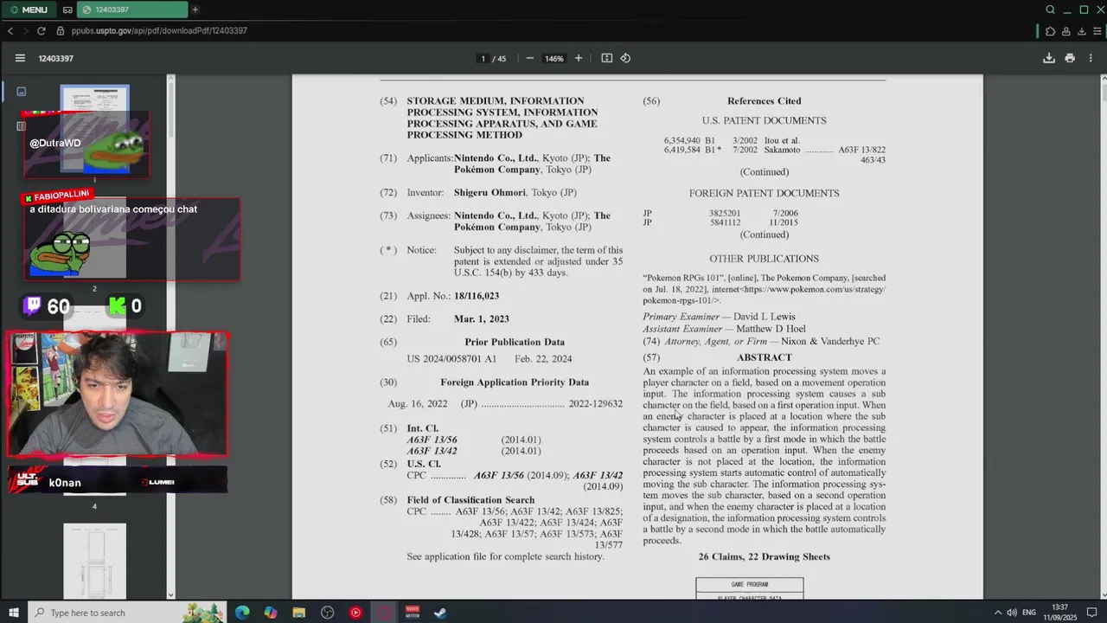Go forward to next page
The width and height of the screenshot is (1107, 623).
click(25, 30)
